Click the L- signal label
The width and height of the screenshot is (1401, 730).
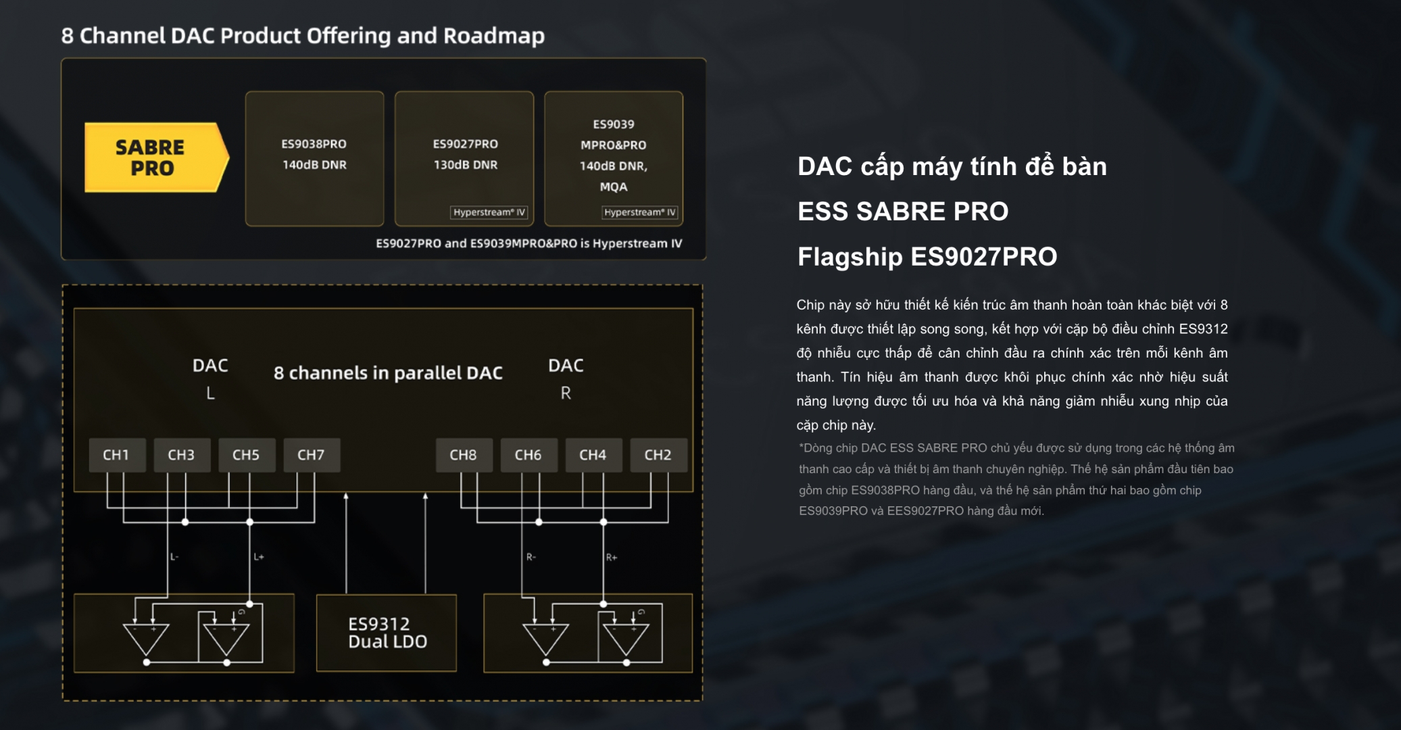pyautogui.click(x=174, y=557)
